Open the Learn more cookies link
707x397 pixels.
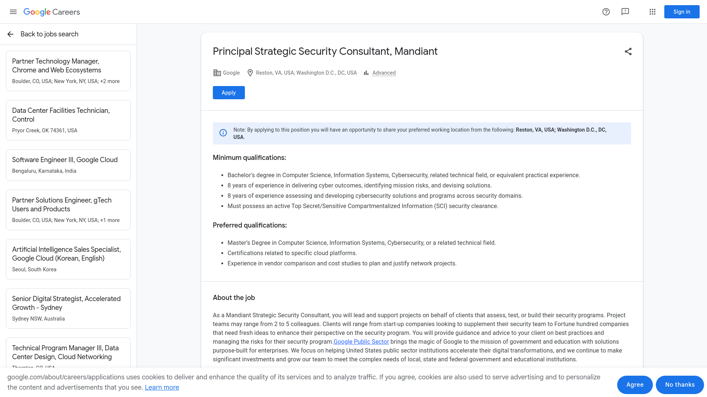pyautogui.click(x=162, y=387)
